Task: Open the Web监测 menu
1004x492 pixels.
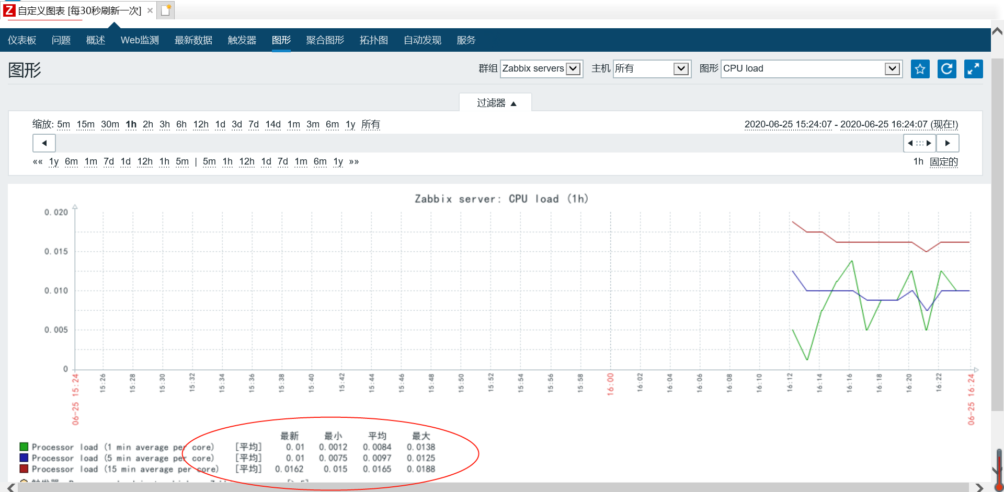Action: 140,40
